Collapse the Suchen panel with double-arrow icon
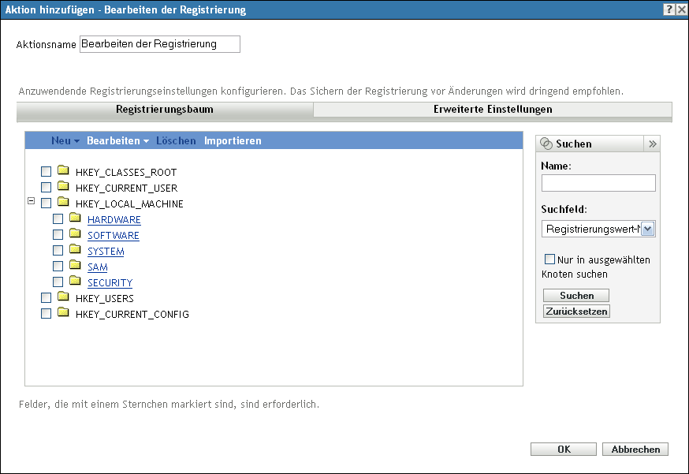Viewport: 689px width, 474px height. pos(652,144)
